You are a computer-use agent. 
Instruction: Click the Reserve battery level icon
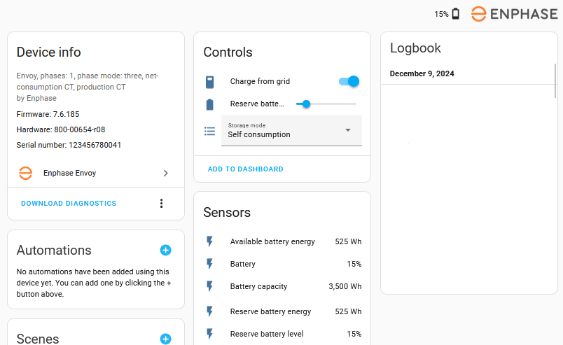pos(209,104)
